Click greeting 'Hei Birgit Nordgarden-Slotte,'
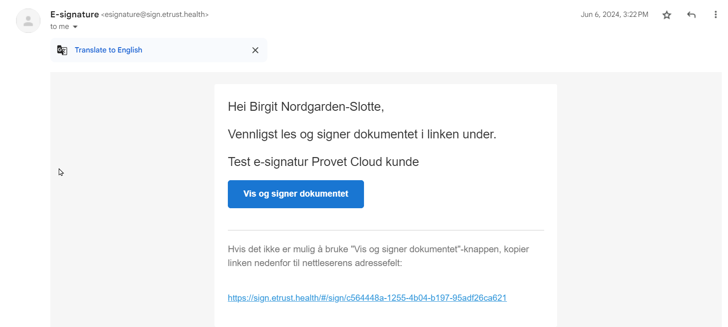728x327 pixels. click(306, 107)
